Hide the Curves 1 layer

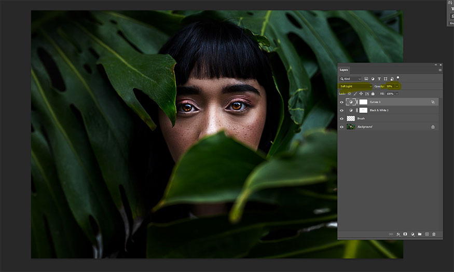pyautogui.click(x=341, y=102)
